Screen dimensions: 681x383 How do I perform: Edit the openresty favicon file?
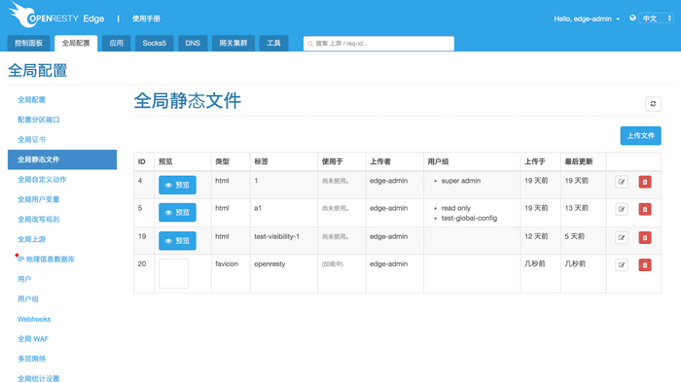tap(622, 264)
